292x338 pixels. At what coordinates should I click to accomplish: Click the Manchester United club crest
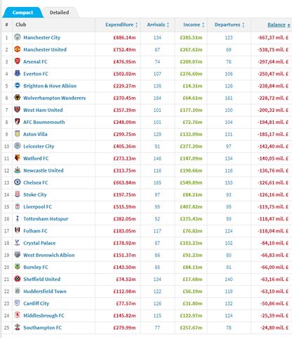[18, 49]
